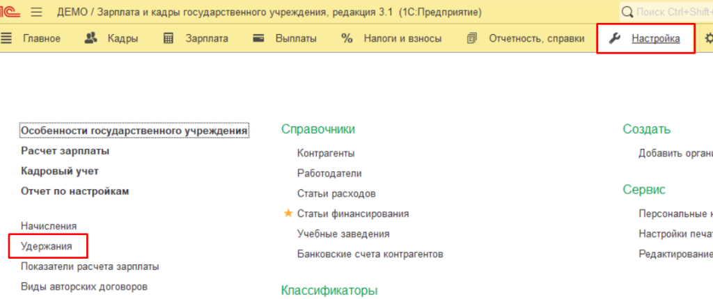Click the Выплаты card icon
This screenshot has height=299, width=713.
click(x=259, y=38)
